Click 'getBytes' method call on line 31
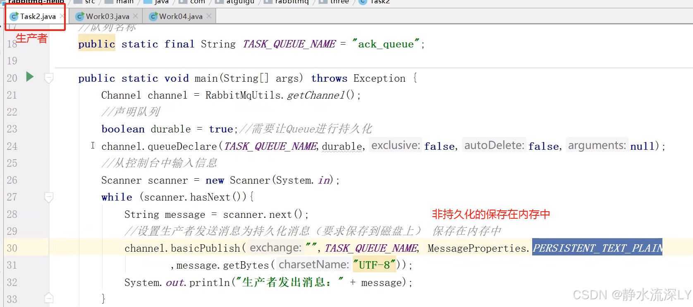693x307 pixels. tap(246, 265)
